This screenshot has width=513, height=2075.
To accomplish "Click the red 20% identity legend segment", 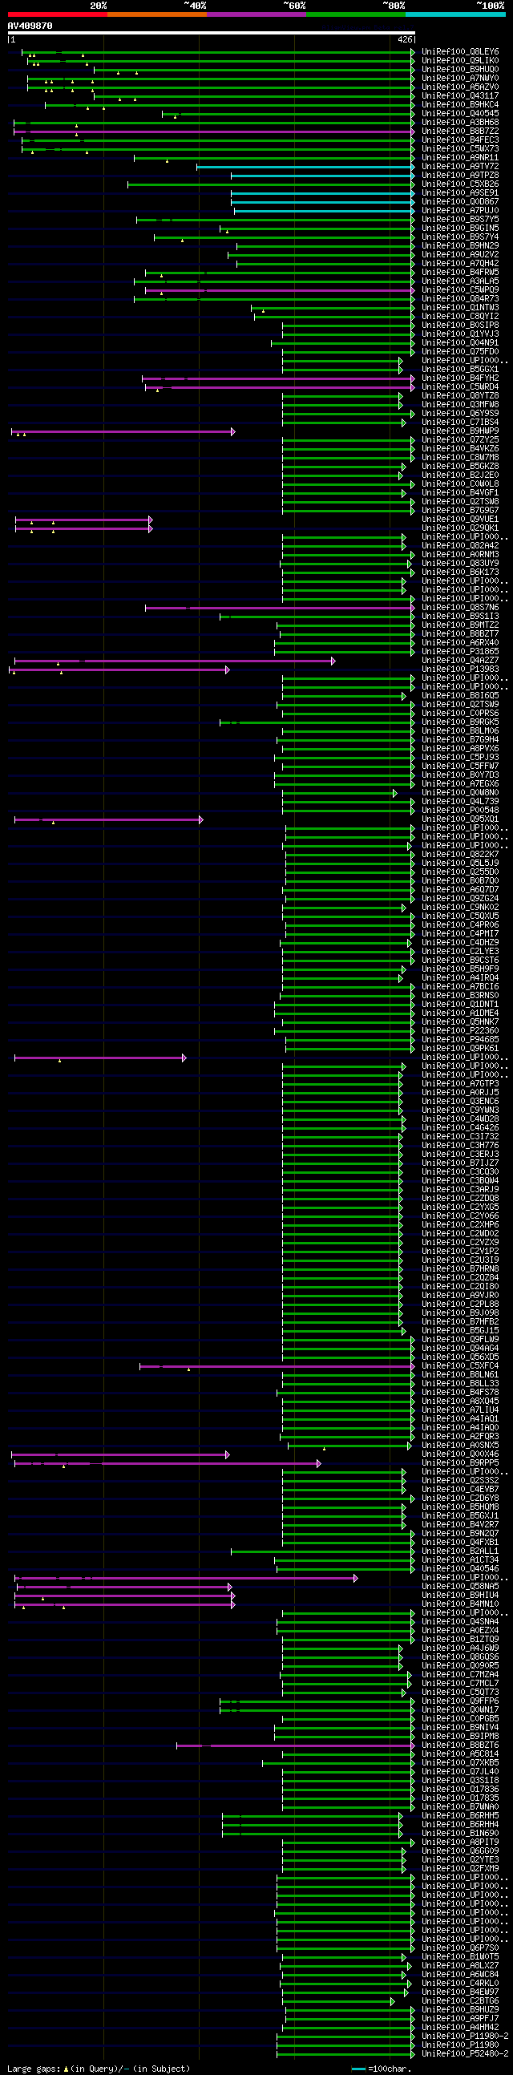I will coord(57,14).
